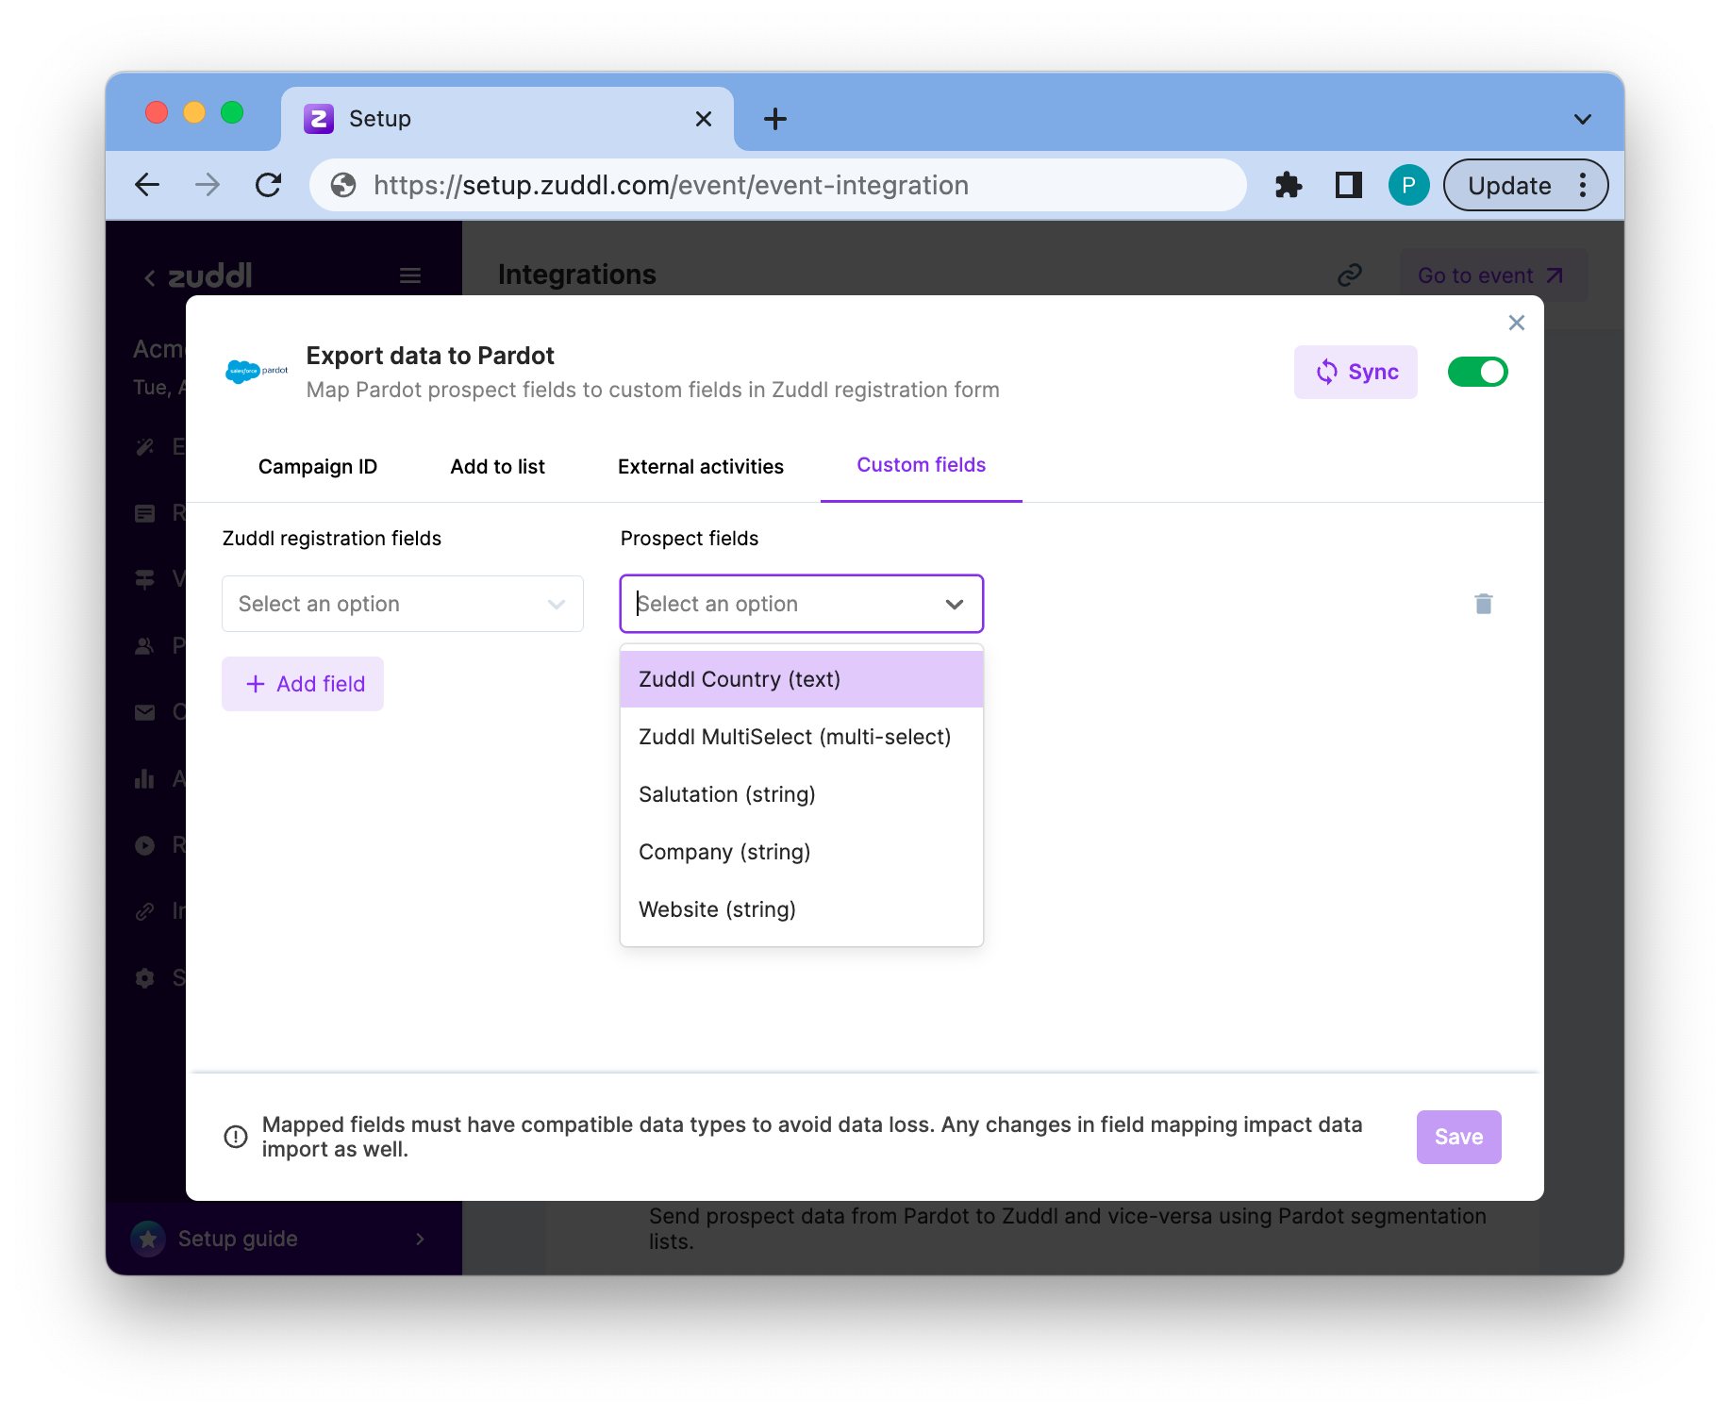Select the Custom fields tab
Viewport: 1730px width, 1415px height.
pos(921,465)
